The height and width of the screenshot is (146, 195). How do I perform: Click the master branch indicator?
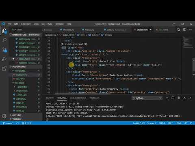point(8,123)
